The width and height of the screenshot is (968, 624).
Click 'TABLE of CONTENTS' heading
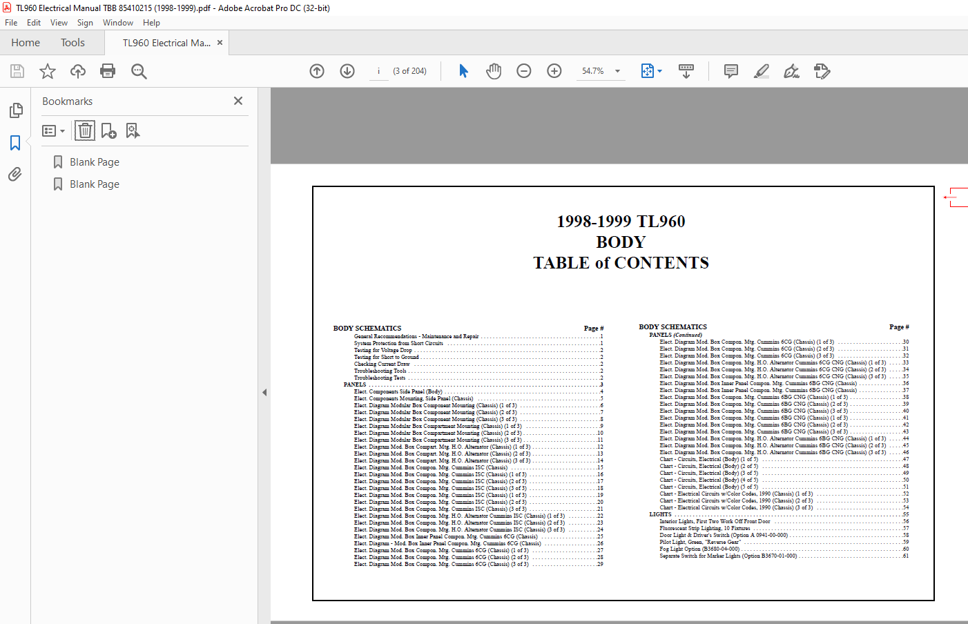[621, 263]
